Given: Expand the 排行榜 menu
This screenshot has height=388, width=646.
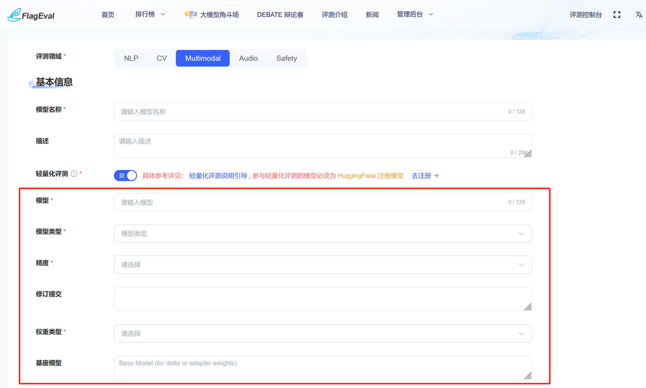Looking at the screenshot, I should click(x=150, y=15).
